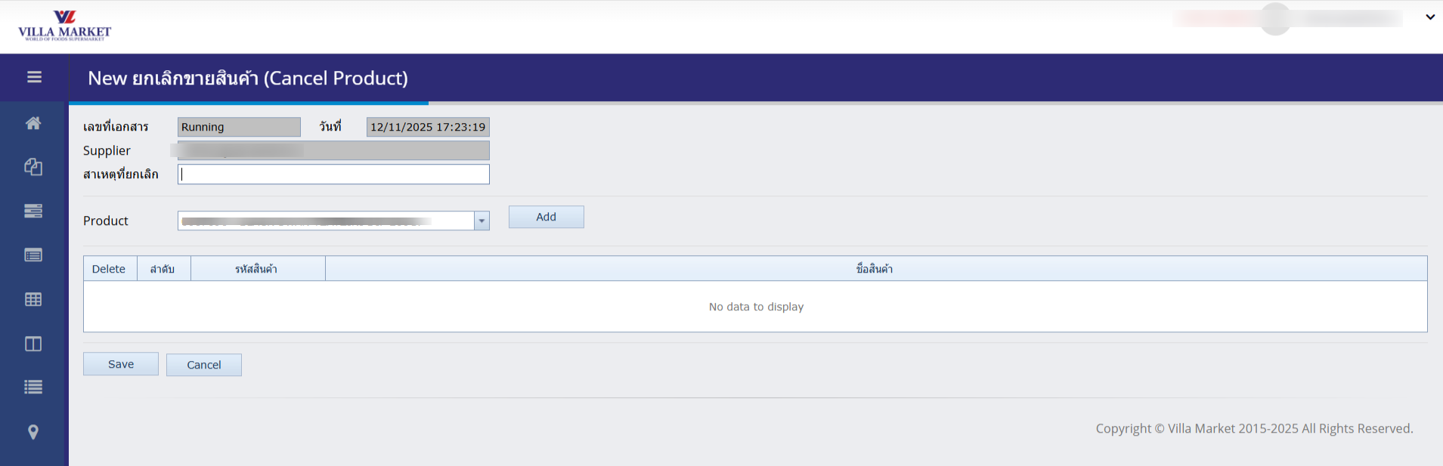
Task: Open the Product dropdown arrow
Action: (x=482, y=221)
